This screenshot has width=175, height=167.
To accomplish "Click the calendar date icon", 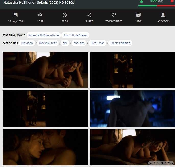I will [x=16, y=15].
